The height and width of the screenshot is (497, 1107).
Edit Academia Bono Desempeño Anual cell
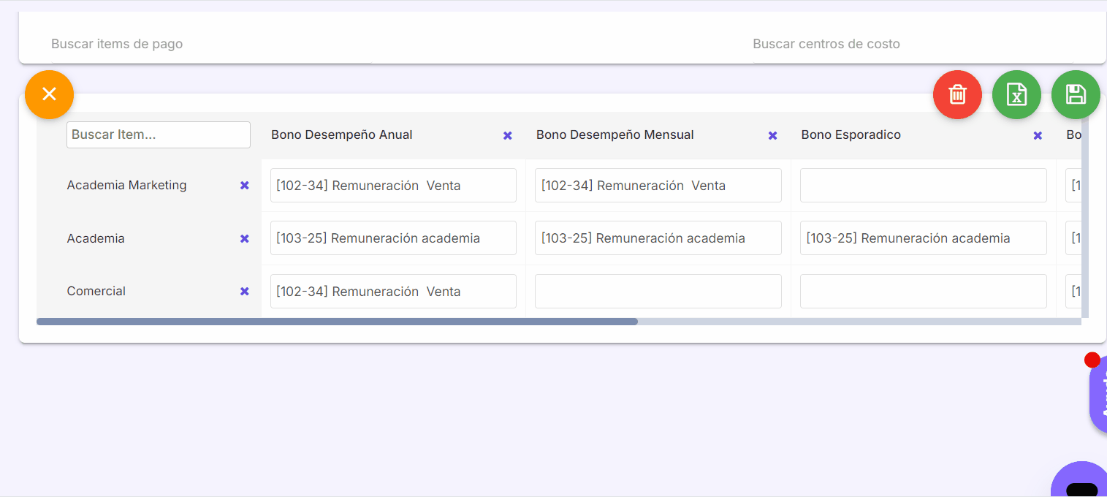(393, 238)
